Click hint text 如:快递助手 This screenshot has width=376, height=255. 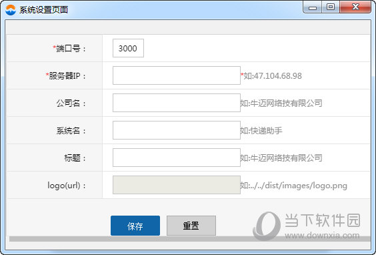pos(261,131)
